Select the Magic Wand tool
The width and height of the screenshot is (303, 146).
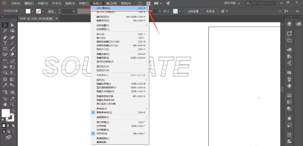pyautogui.click(x=5, y=31)
